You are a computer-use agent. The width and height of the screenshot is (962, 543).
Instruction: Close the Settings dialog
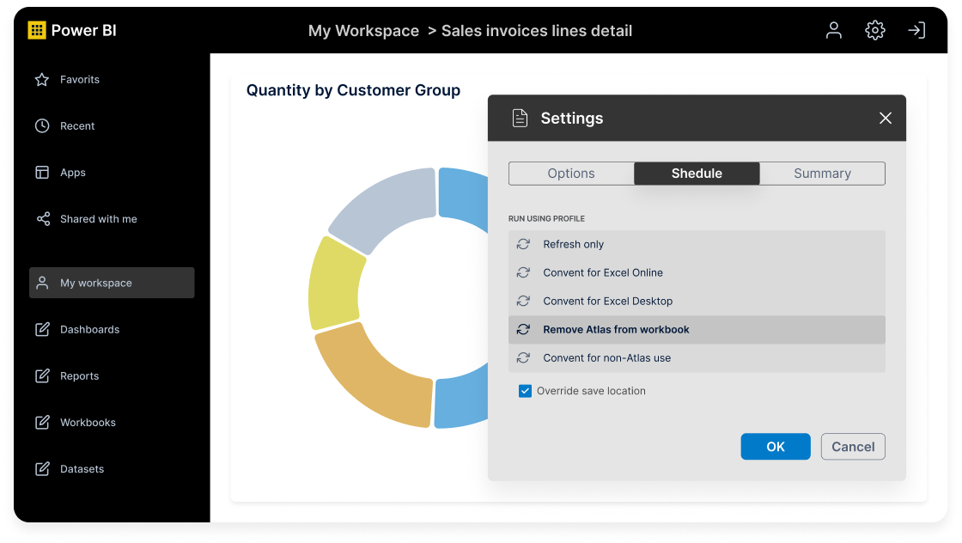coord(886,119)
